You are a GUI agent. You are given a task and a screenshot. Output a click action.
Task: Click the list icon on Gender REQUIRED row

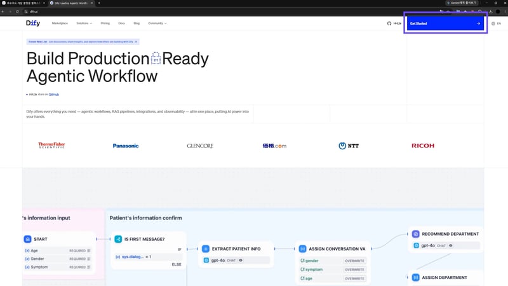pyautogui.click(x=89, y=259)
